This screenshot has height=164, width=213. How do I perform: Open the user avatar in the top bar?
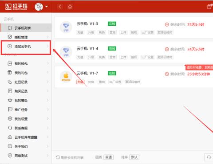click(x=39, y=7)
